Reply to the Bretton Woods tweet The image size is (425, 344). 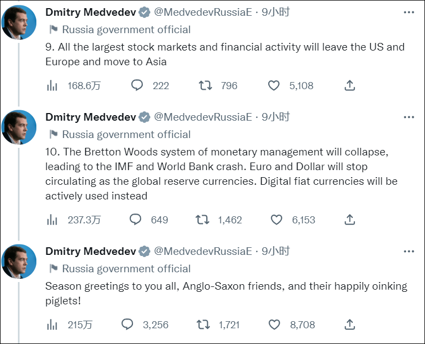click(x=136, y=220)
